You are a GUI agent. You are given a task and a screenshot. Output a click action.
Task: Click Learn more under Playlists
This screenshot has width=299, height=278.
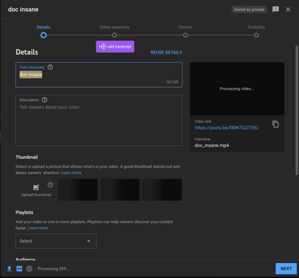(38, 228)
